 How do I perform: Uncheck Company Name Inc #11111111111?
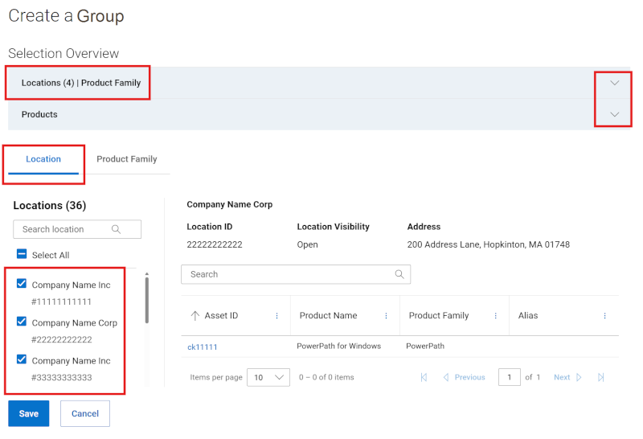pyautogui.click(x=22, y=284)
